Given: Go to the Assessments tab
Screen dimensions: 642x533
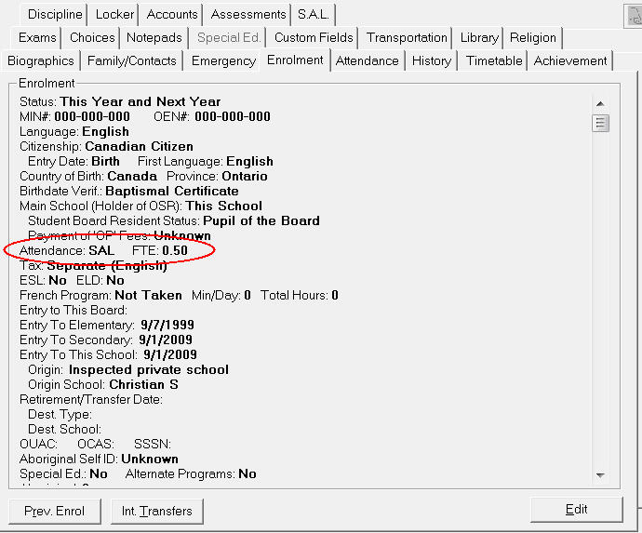Looking at the screenshot, I should [x=248, y=14].
